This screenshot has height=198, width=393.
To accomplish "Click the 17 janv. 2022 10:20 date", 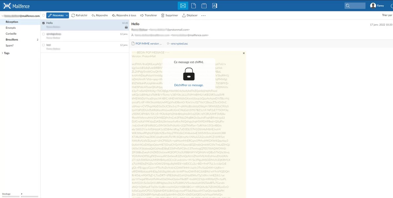I will point(381,25).
